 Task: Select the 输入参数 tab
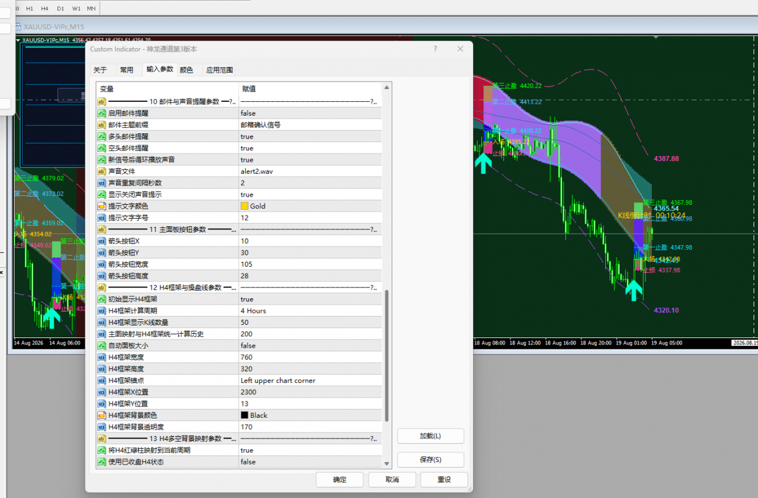click(x=159, y=69)
